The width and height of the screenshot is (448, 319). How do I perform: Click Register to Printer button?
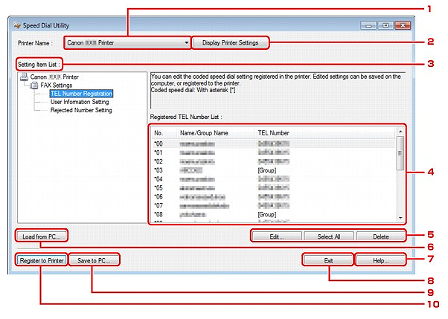40,260
